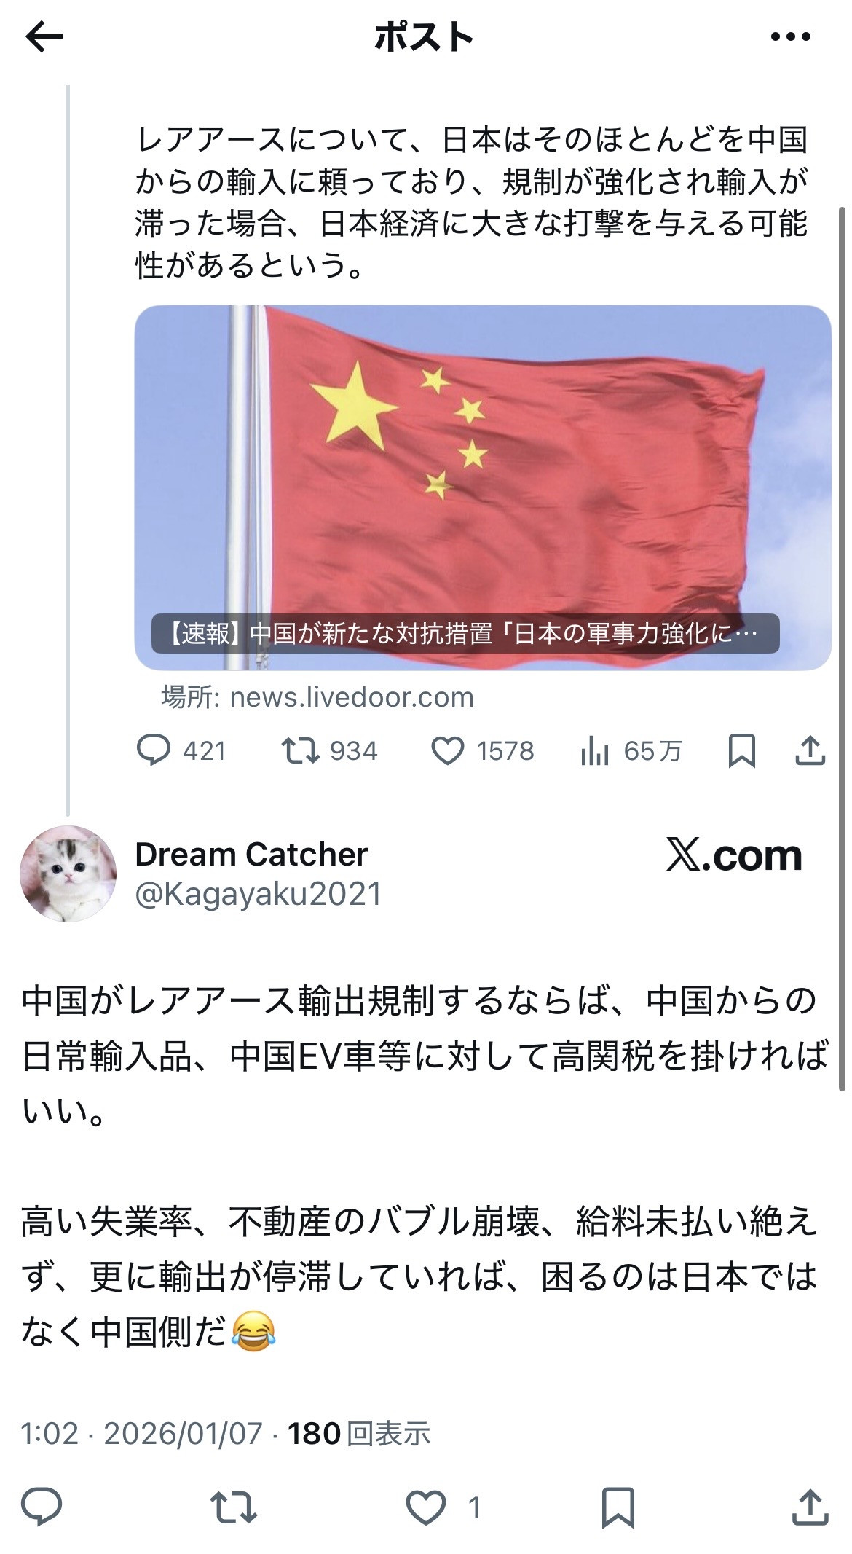Tap the X.com logo button

(734, 855)
